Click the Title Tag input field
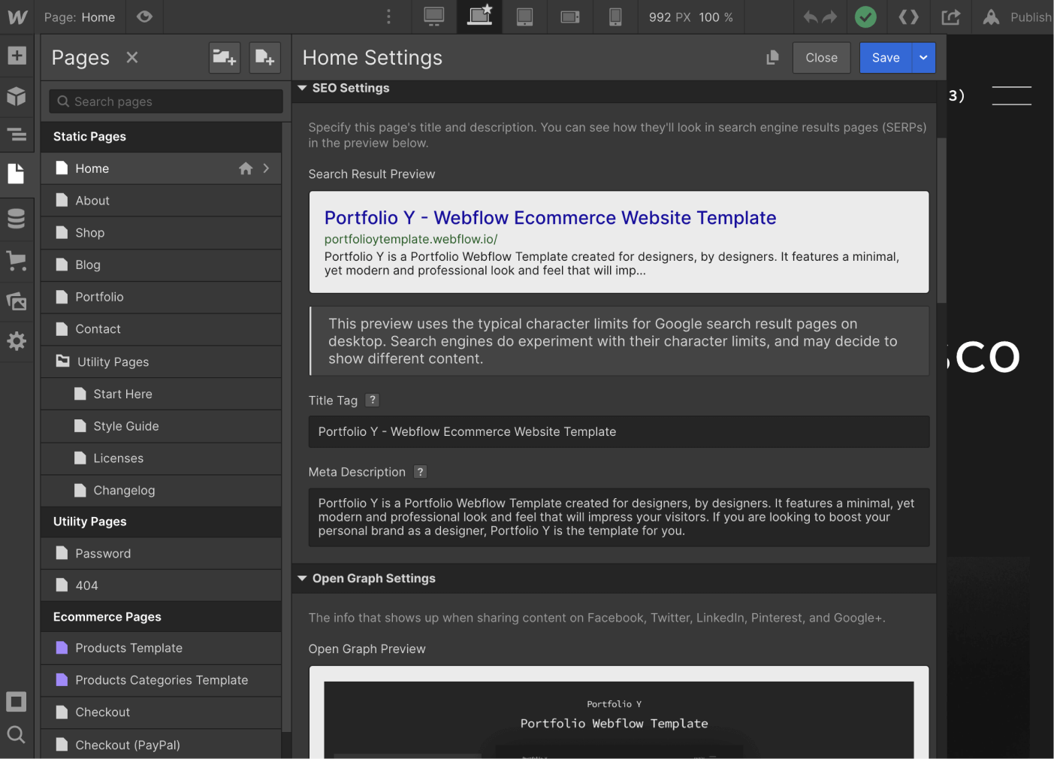The width and height of the screenshot is (1054, 759). coord(618,432)
